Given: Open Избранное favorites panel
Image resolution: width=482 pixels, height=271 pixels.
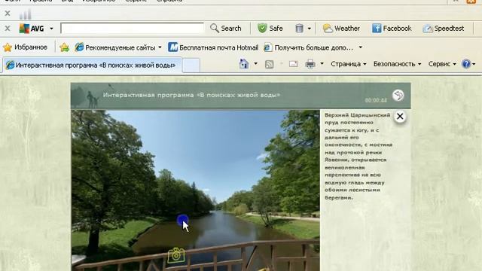Looking at the screenshot, I should 25,47.
